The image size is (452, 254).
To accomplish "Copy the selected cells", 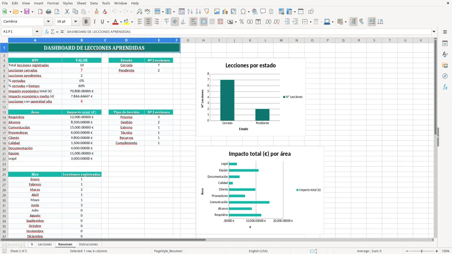I will tap(75, 12).
